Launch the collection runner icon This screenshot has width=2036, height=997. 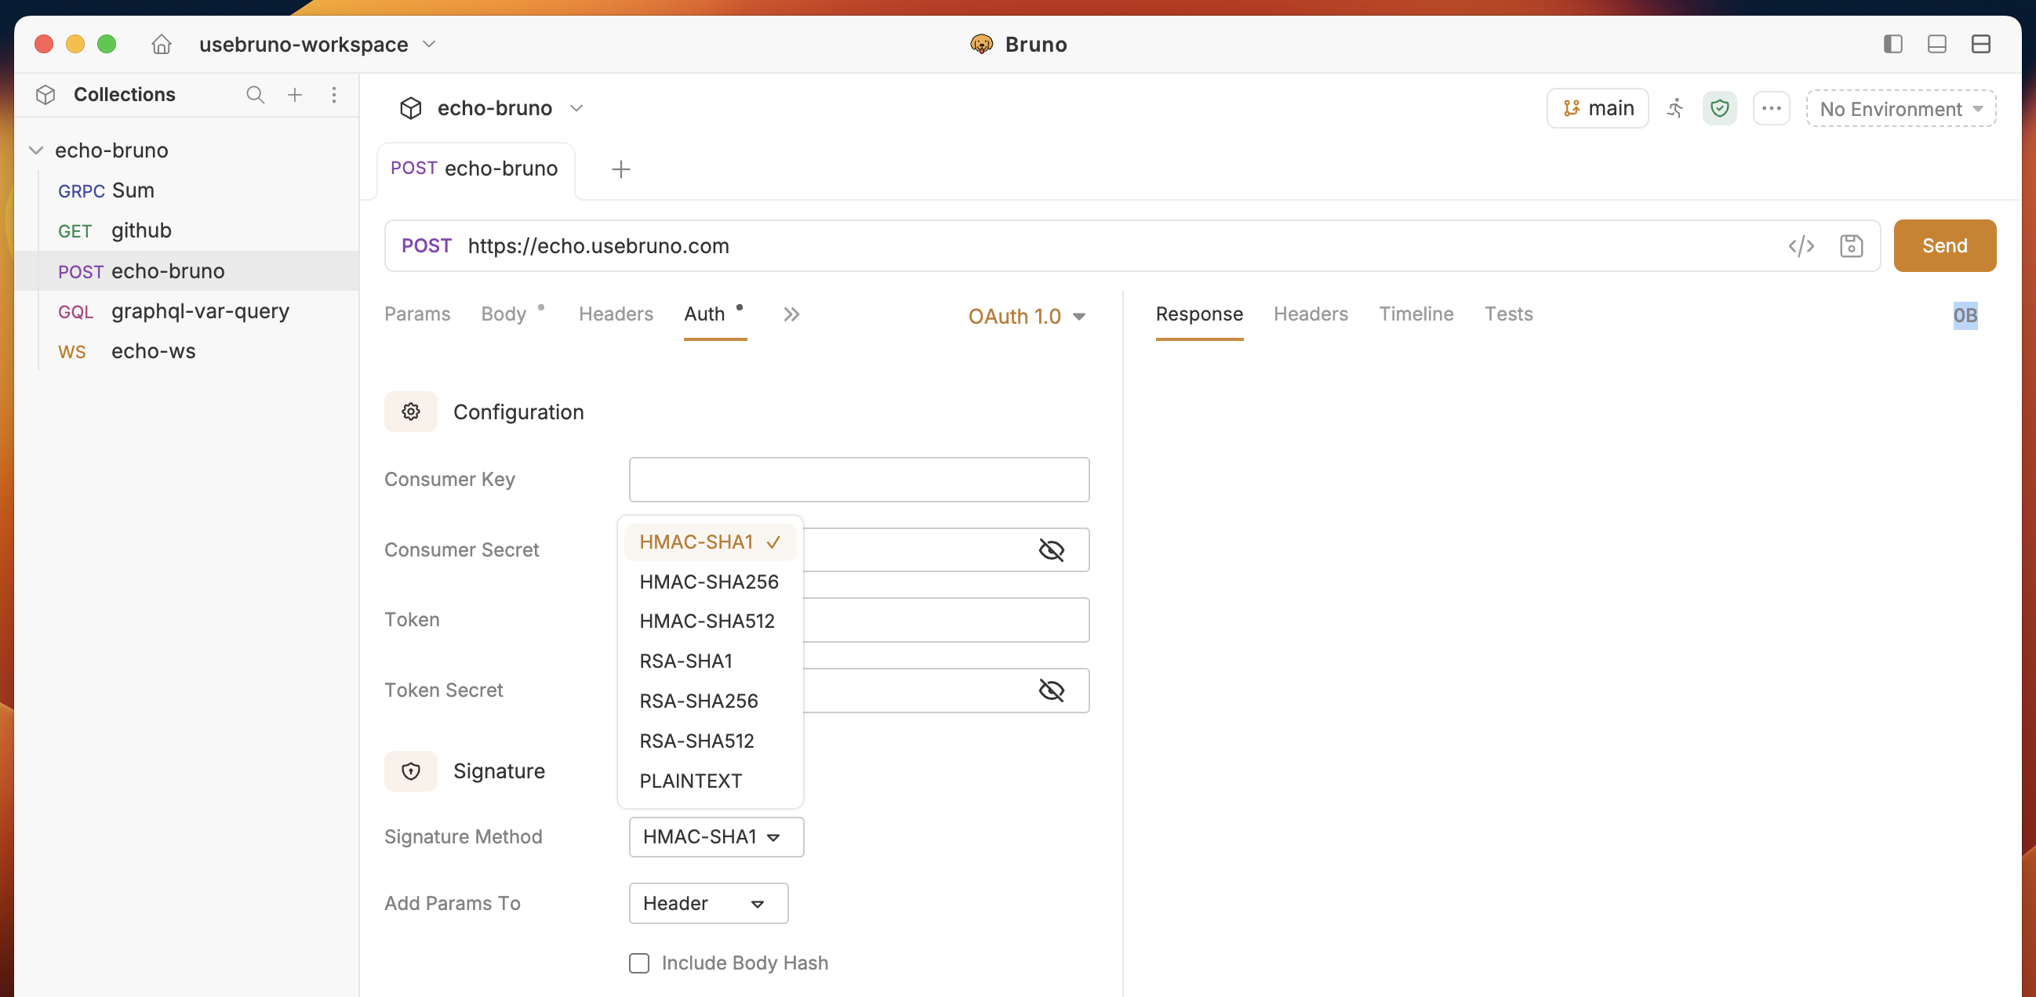(1674, 108)
